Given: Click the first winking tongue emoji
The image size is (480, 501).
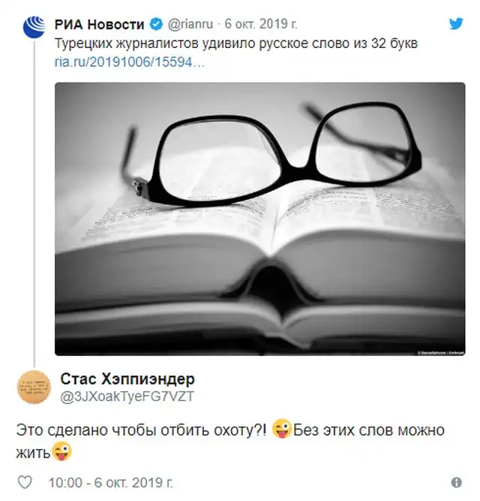Looking at the screenshot, I should click(282, 429).
